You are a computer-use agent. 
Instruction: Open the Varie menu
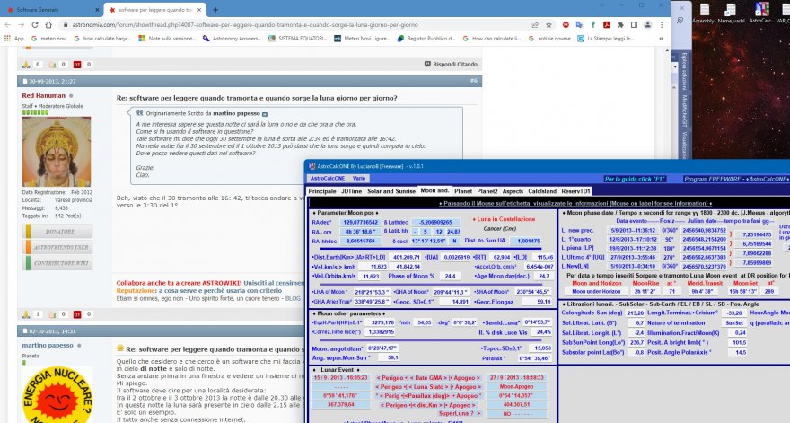tap(359, 179)
